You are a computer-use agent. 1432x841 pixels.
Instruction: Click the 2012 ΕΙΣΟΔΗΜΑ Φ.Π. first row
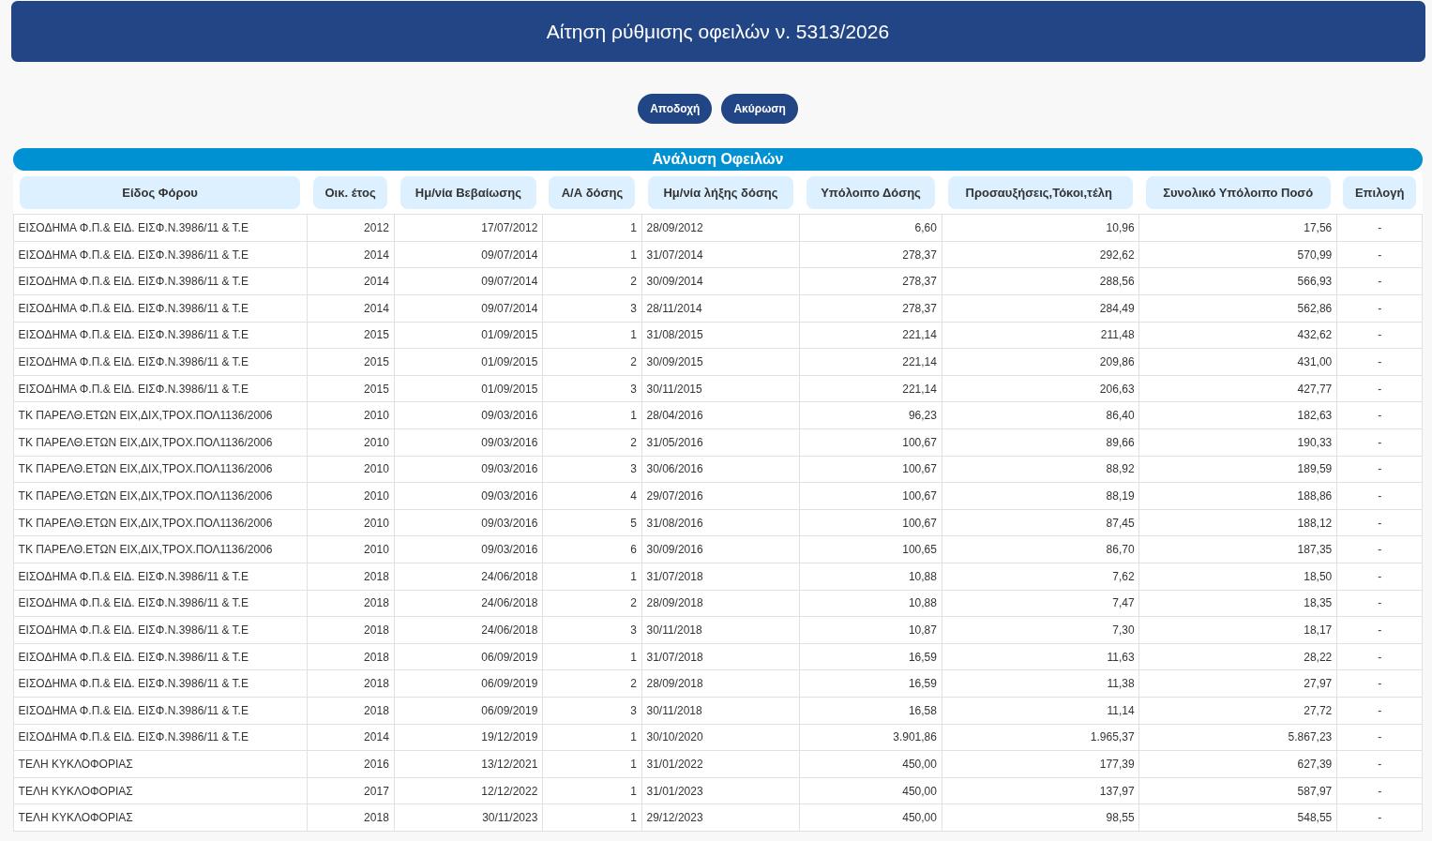click(717, 228)
